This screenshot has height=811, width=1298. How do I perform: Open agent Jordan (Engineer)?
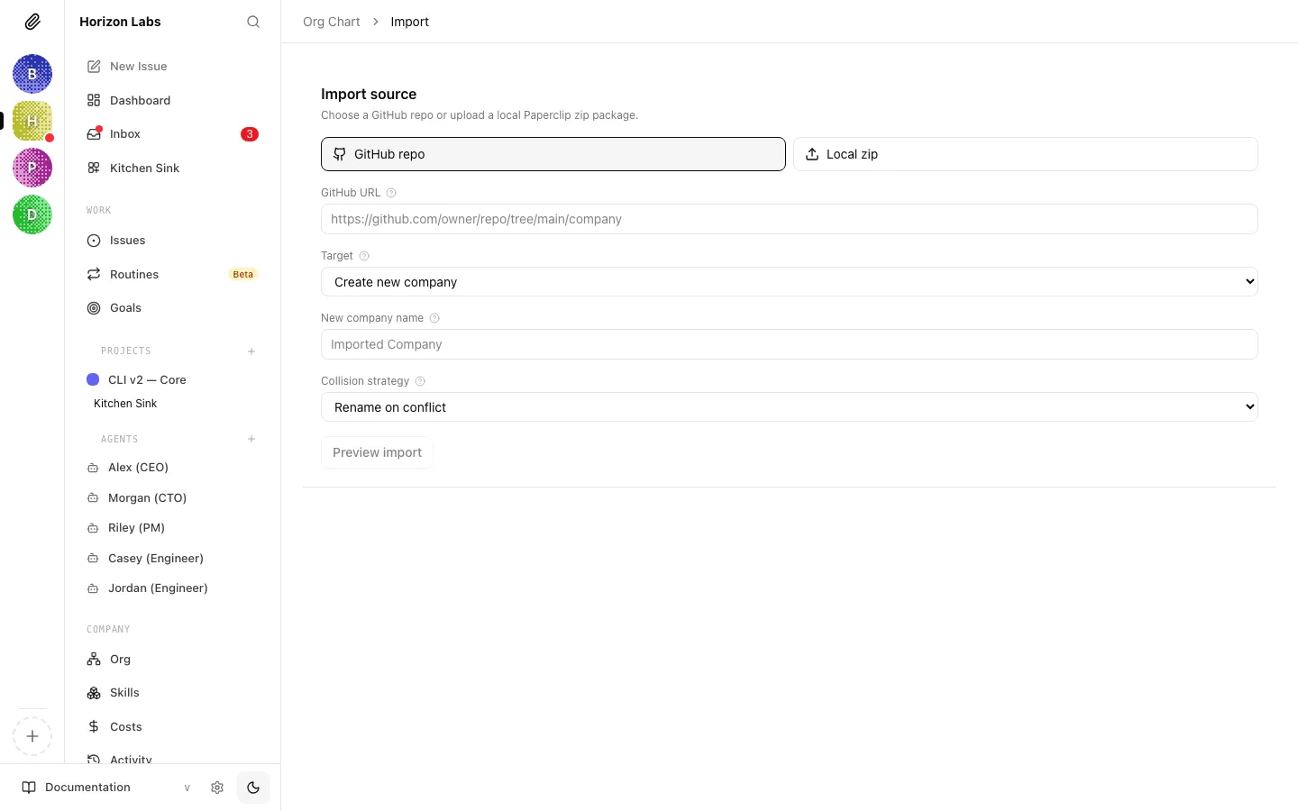[172, 588]
